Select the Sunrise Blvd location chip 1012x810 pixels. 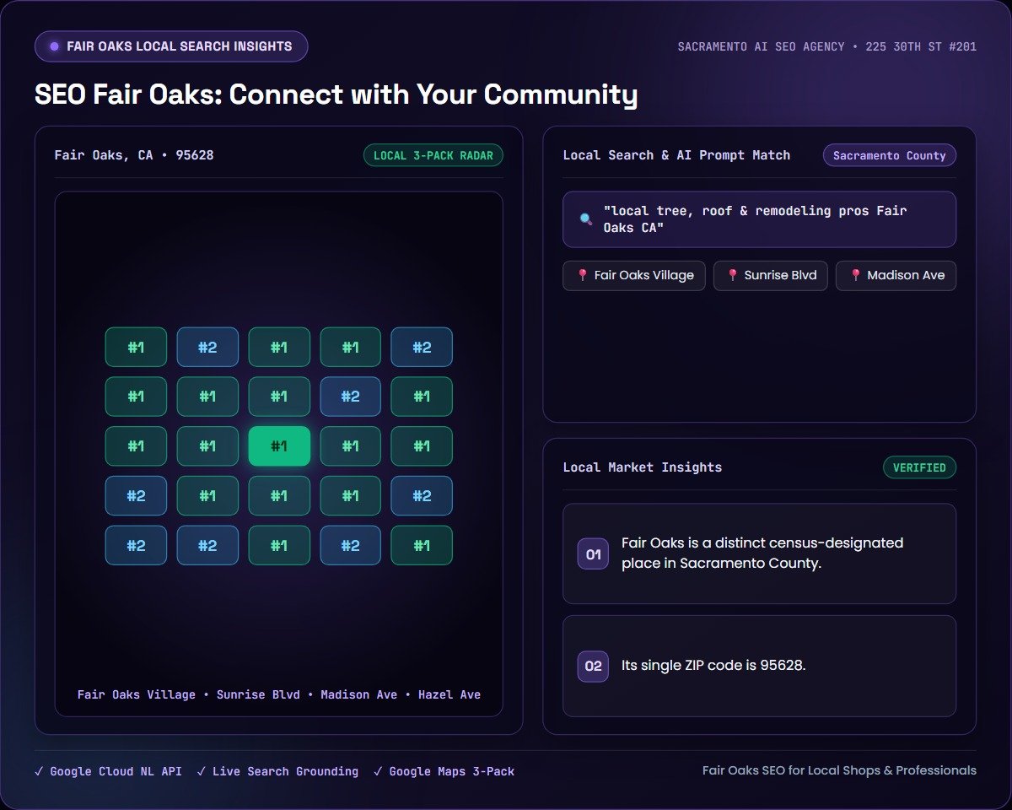point(771,275)
